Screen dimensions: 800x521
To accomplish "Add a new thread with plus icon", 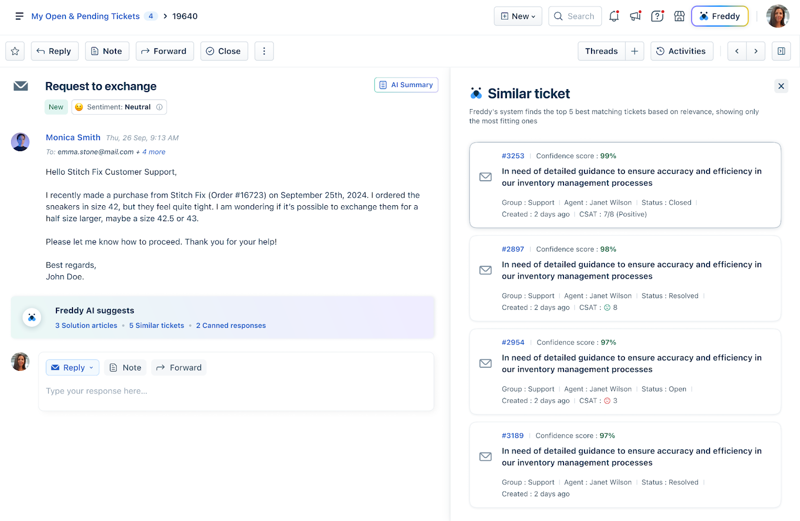I will (634, 51).
